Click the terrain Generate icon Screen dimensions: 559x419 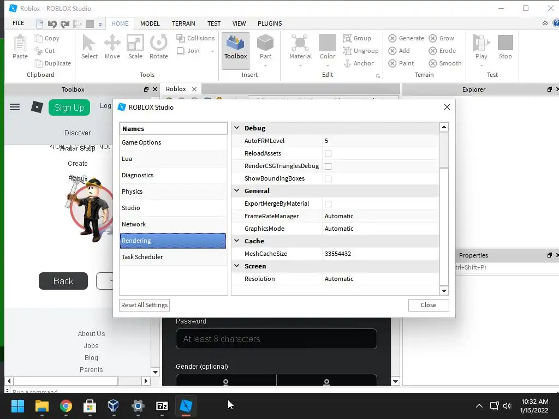pyautogui.click(x=392, y=38)
